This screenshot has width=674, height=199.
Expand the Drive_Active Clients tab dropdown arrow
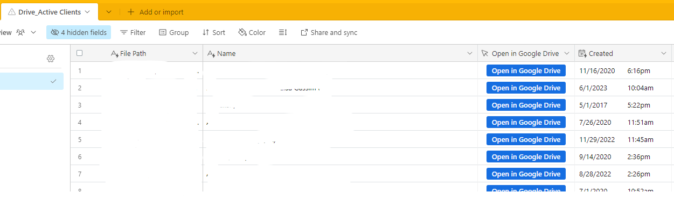tap(87, 12)
